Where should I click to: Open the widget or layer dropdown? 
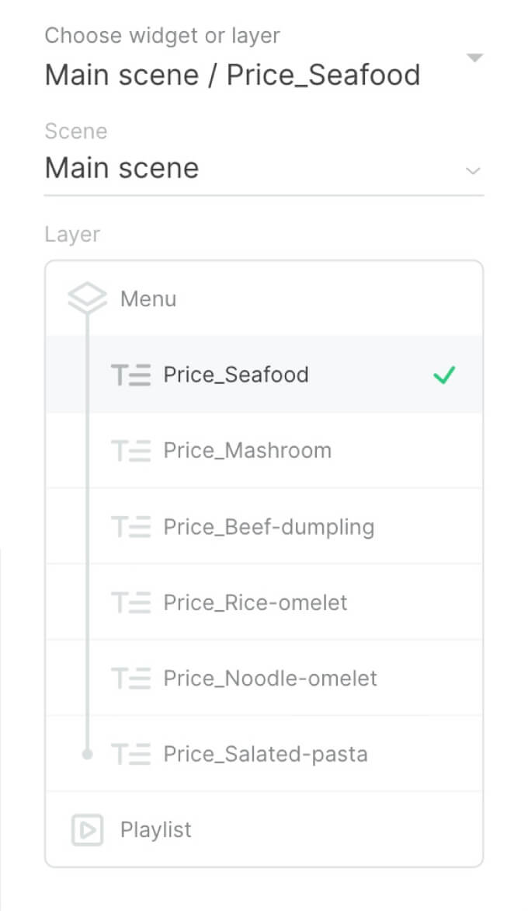(x=474, y=57)
